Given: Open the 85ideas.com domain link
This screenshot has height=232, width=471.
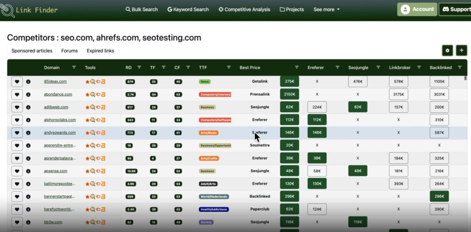Looking at the screenshot, I should [x=55, y=81].
